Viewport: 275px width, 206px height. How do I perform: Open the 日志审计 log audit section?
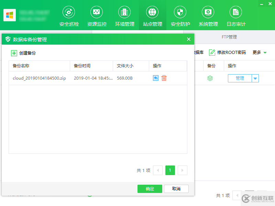tap(236, 16)
